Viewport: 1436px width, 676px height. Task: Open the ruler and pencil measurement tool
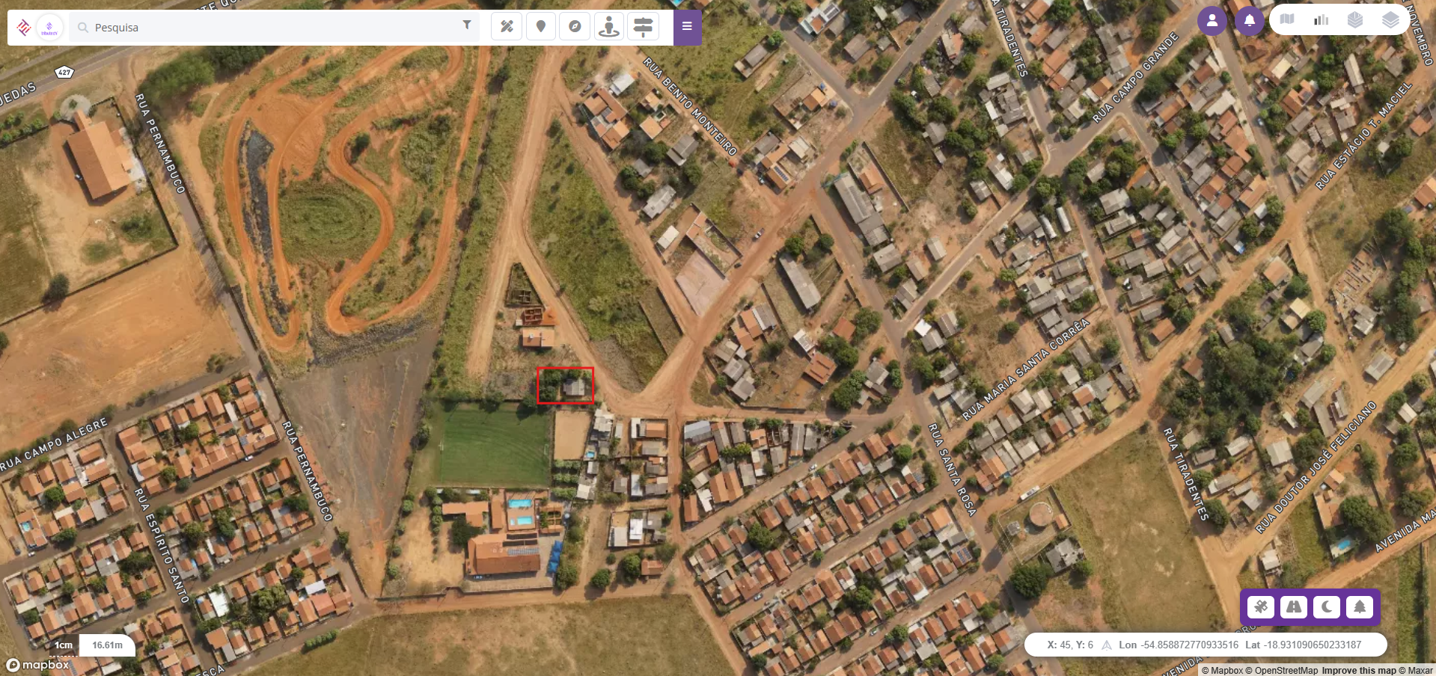tap(507, 27)
